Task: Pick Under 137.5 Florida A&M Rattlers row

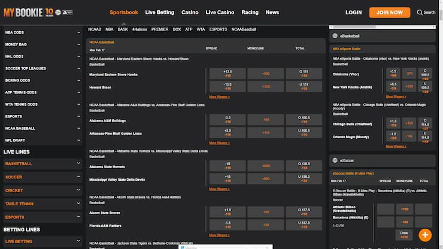Action: pos(304,224)
